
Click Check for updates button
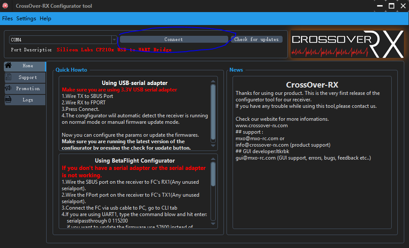pos(256,39)
